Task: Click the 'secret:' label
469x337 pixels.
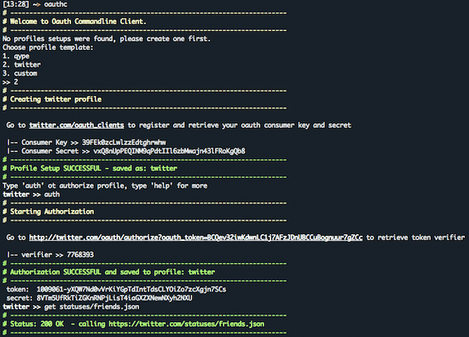Action: click(x=20, y=298)
